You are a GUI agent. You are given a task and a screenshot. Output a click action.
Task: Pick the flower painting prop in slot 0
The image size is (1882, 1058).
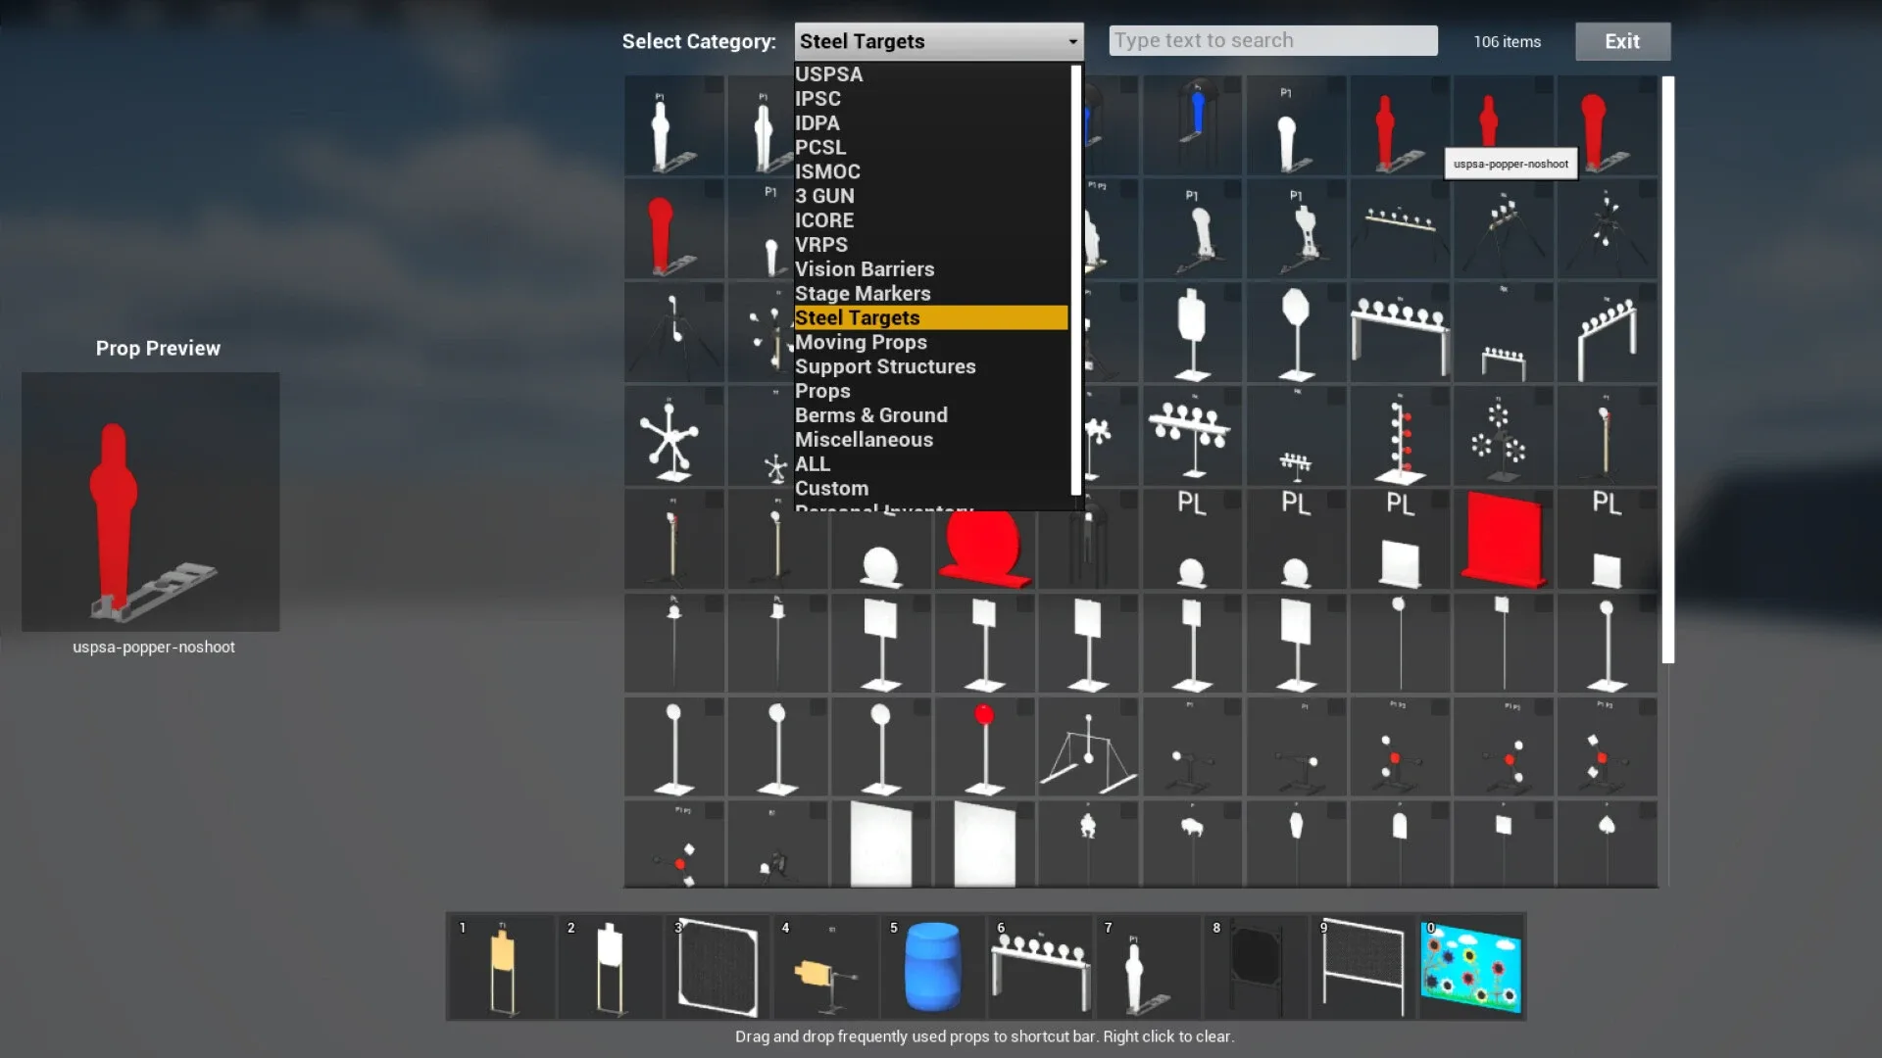pyautogui.click(x=1470, y=967)
